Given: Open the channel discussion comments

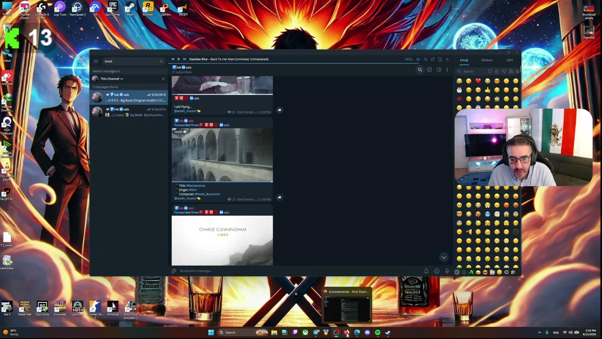Looking at the screenshot, I should coord(429,70).
